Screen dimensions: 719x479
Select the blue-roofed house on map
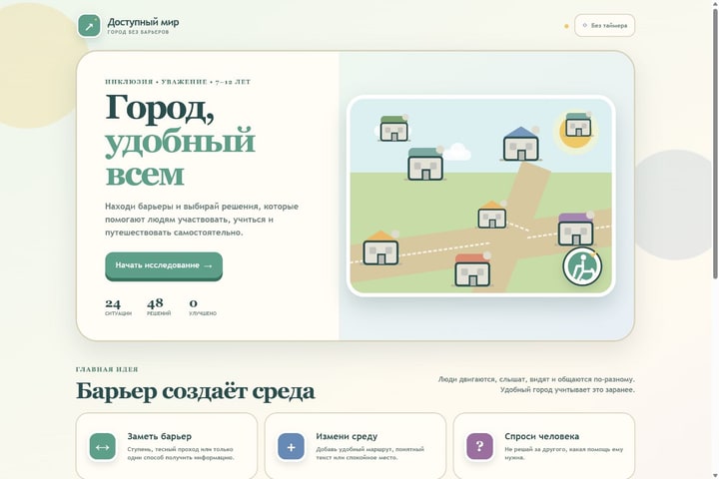[521, 144]
